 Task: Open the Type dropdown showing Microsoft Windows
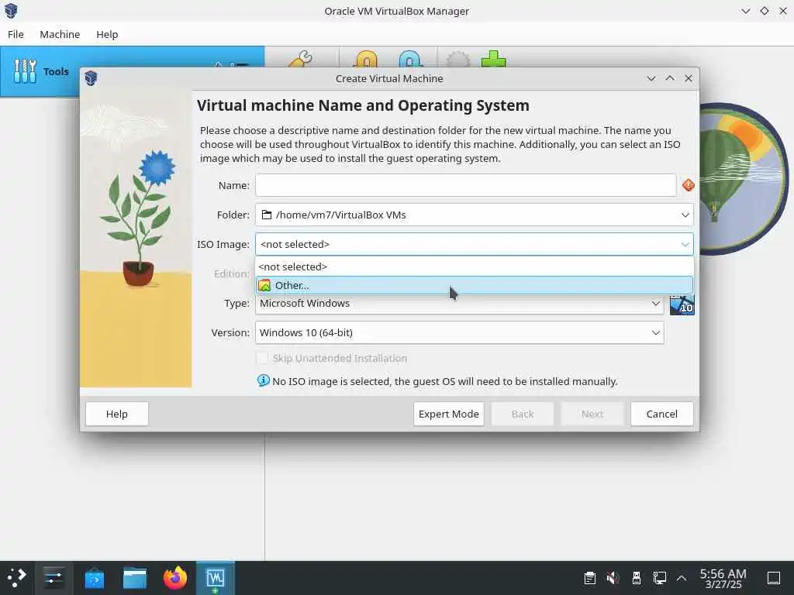click(459, 303)
